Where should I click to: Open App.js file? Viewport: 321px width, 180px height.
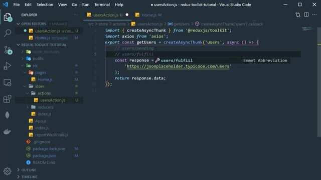[49, 121]
